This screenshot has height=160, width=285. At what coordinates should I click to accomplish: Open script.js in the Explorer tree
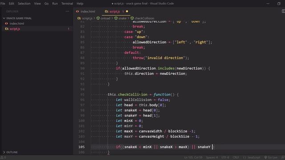[15, 29]
